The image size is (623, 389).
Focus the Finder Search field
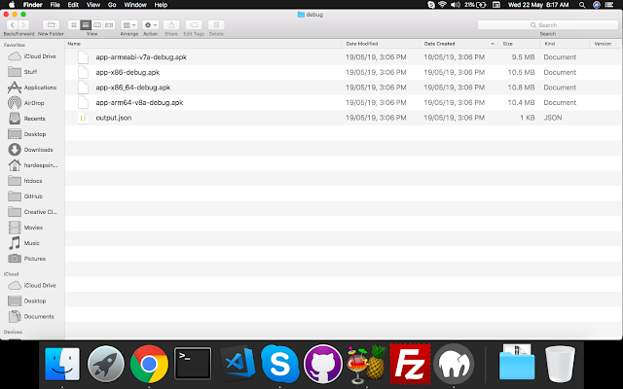click(x=547, y=25)
